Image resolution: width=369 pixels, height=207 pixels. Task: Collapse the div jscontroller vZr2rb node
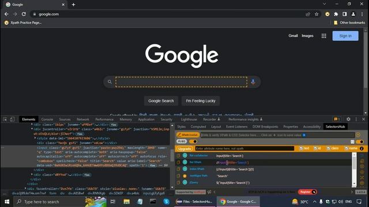click(32, 129)
